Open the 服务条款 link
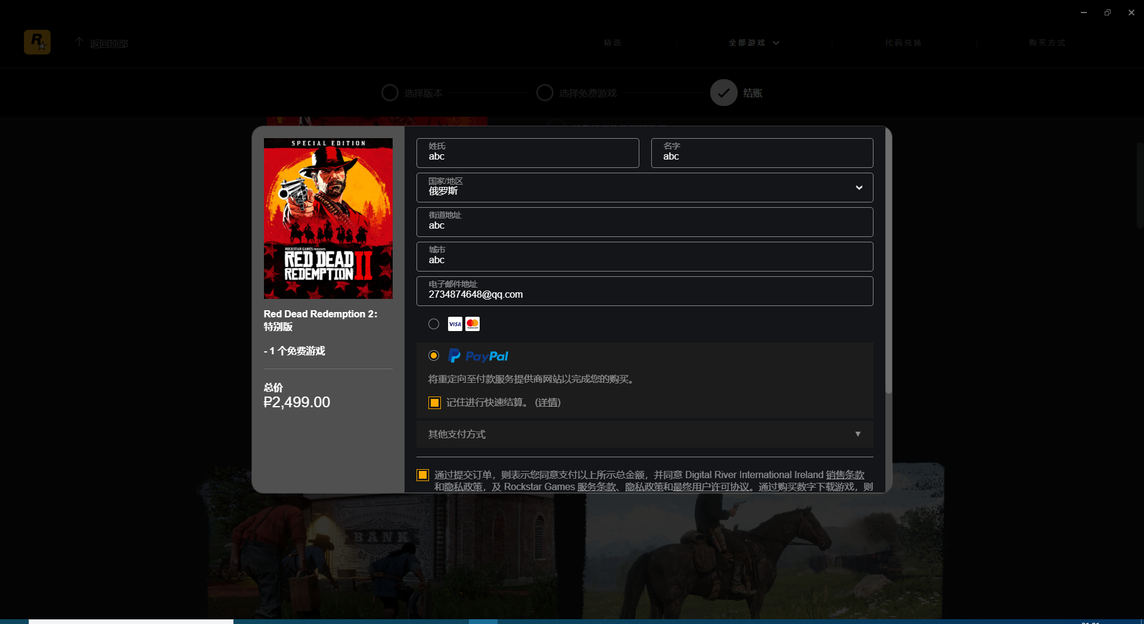The width and height of the screenshot is (1144, 624). point(596,487)
